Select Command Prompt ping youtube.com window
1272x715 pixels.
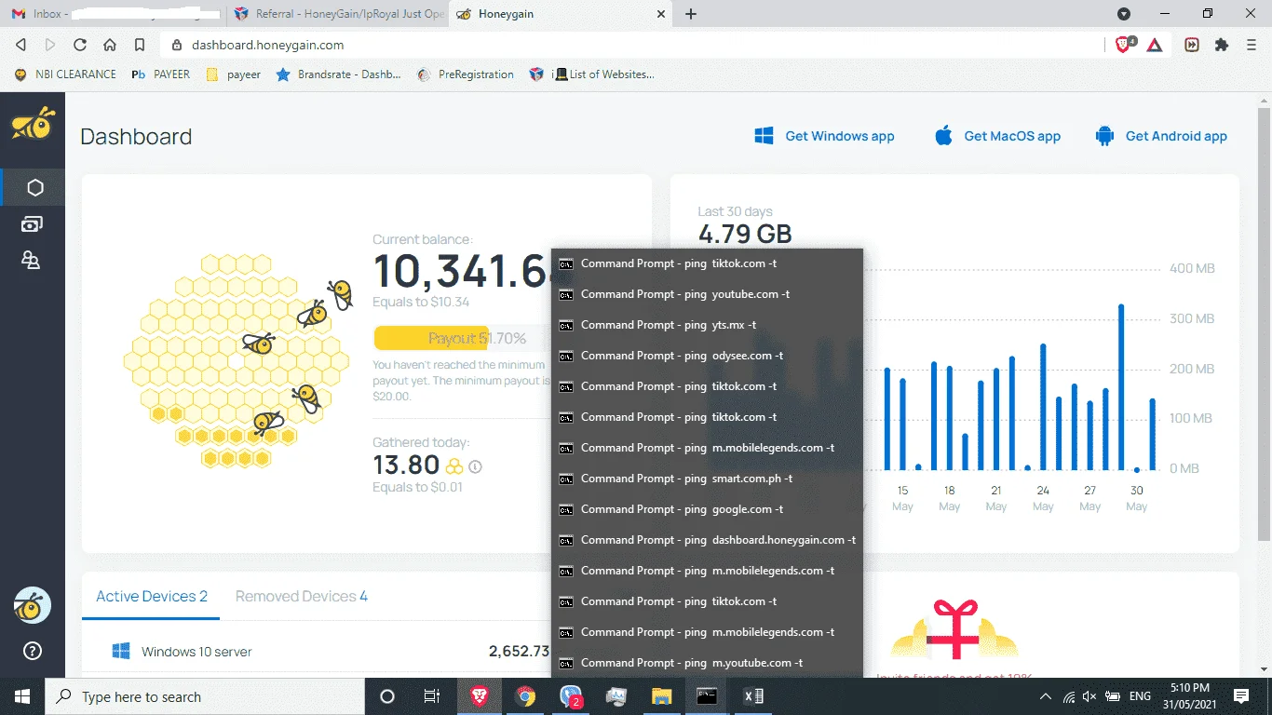click(x=707, y=294)
